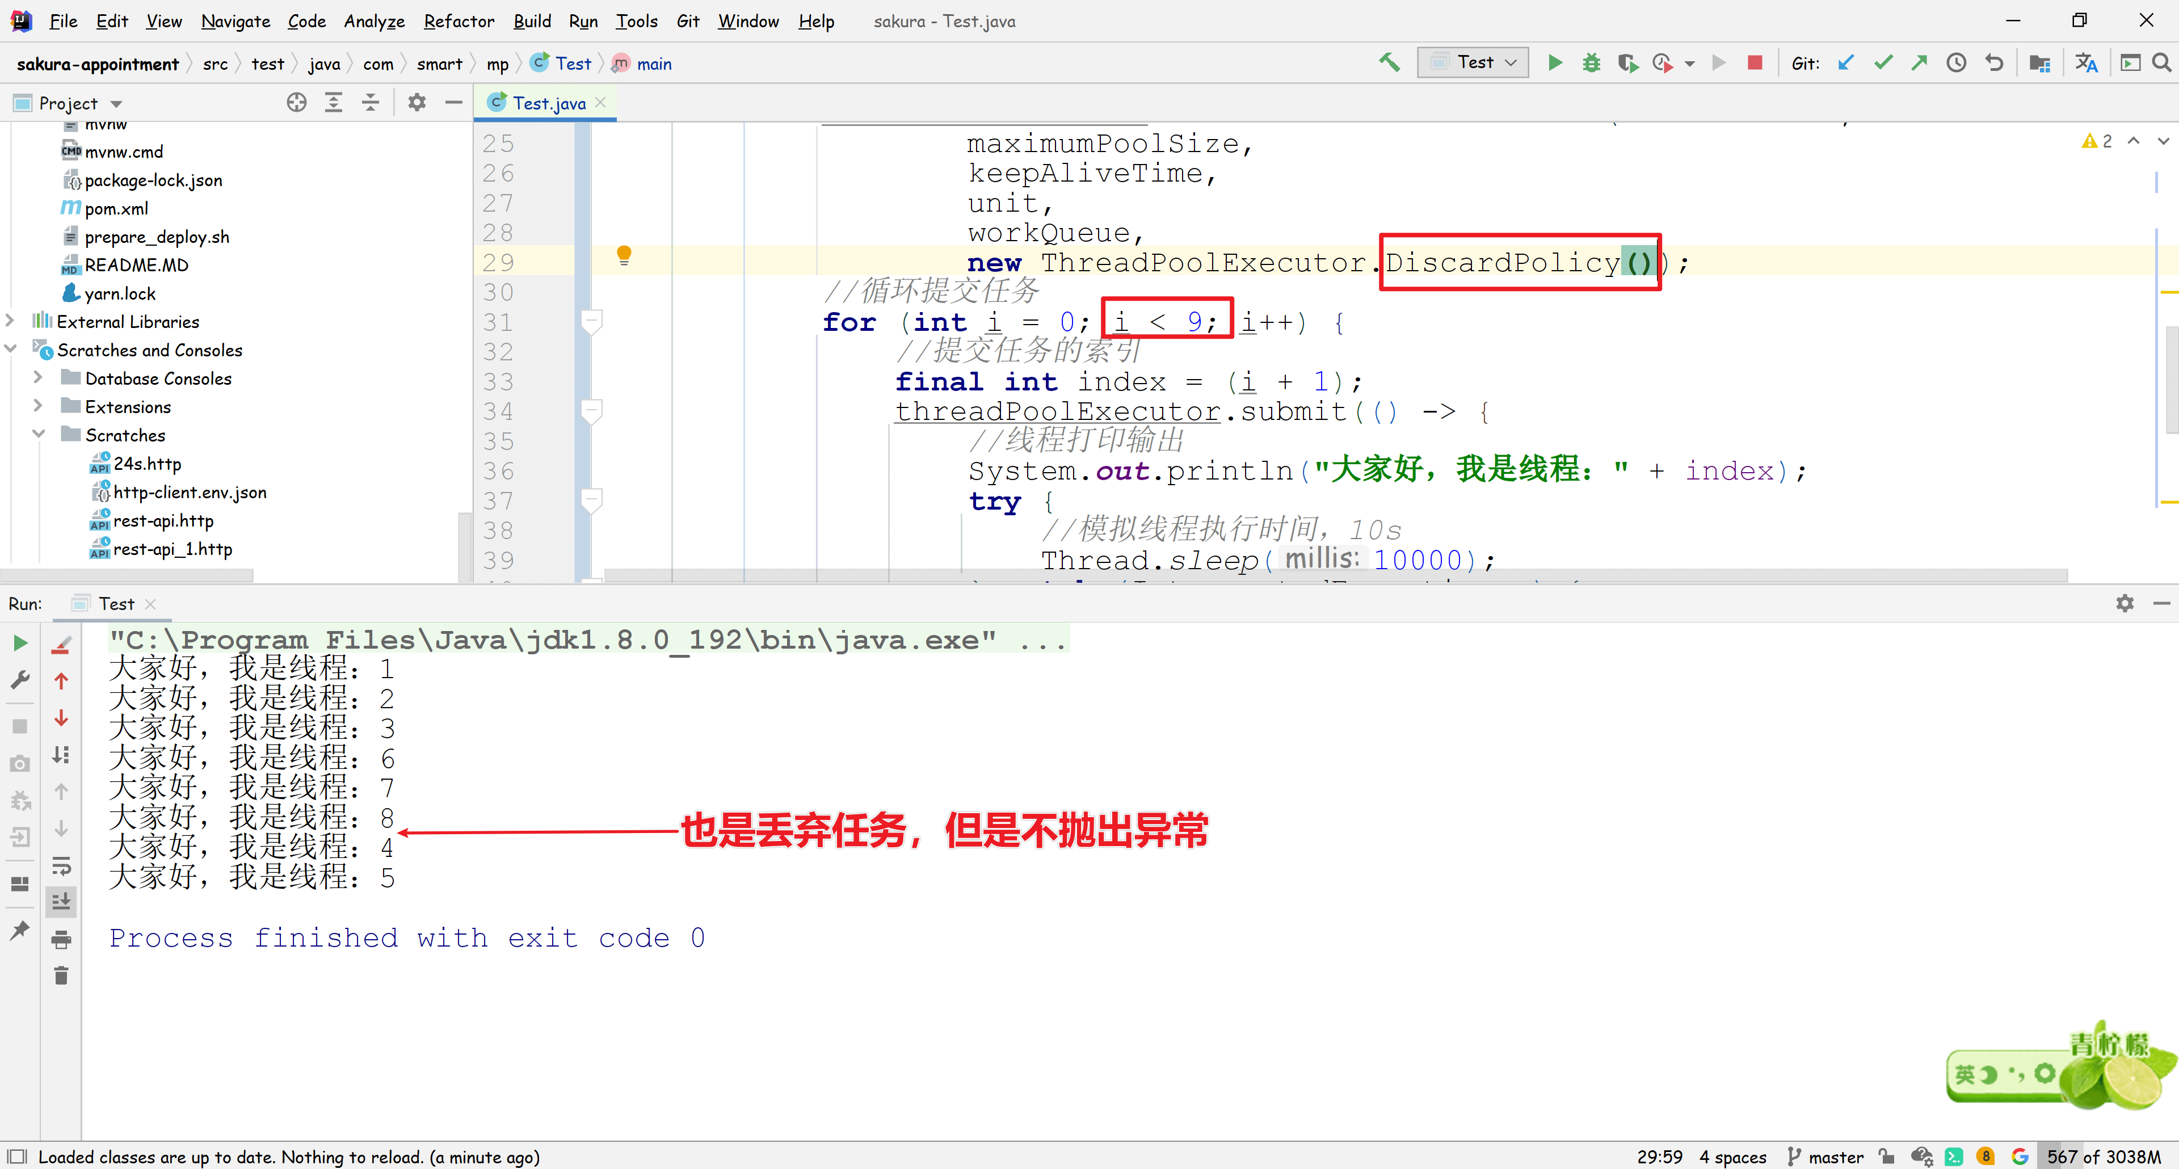Expand the External Libraries node

click(10, 321)
